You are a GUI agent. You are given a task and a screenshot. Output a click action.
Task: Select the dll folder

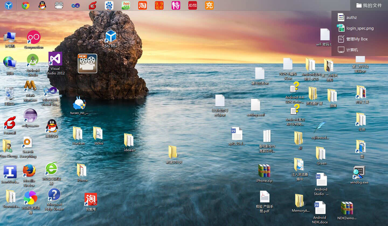299,141
